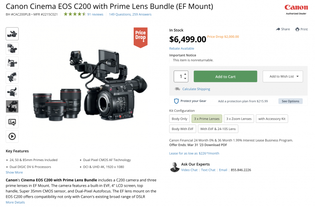This screenshot has width=315, height=207.
Task: Click the Share arrow icon
Action: tap(278, 29)
